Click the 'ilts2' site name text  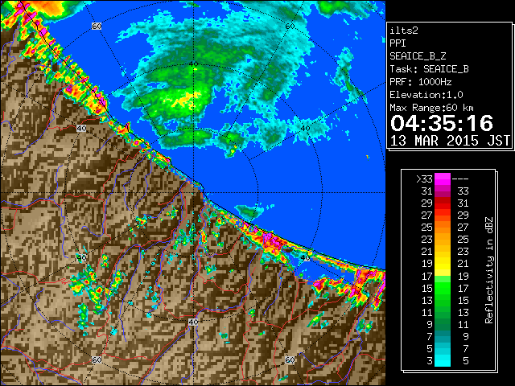click(404, 31)
